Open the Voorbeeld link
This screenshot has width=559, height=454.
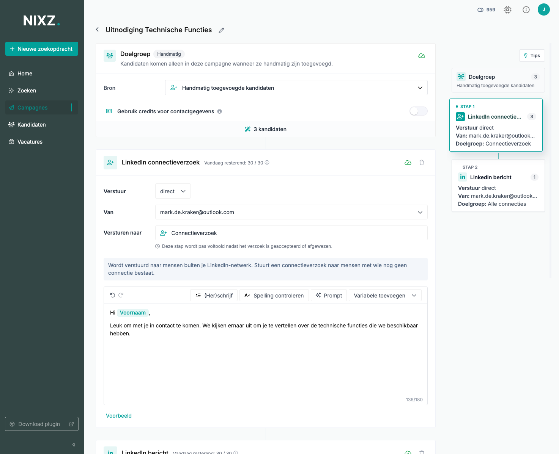point(119,416)
